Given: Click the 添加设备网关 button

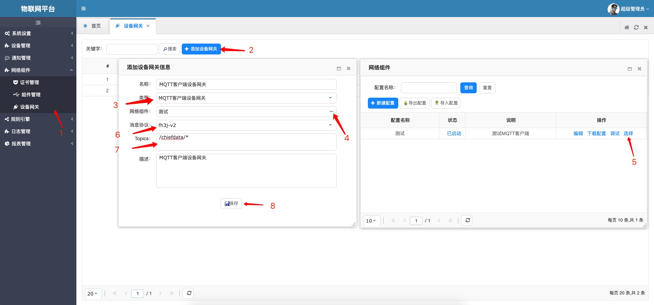Looking at the screenshot, I should 201,49.
